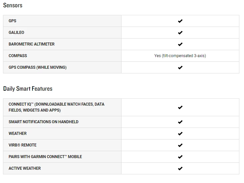Click the Sensors section heading
The image size is (244, 183).
[x=13, y=5]
